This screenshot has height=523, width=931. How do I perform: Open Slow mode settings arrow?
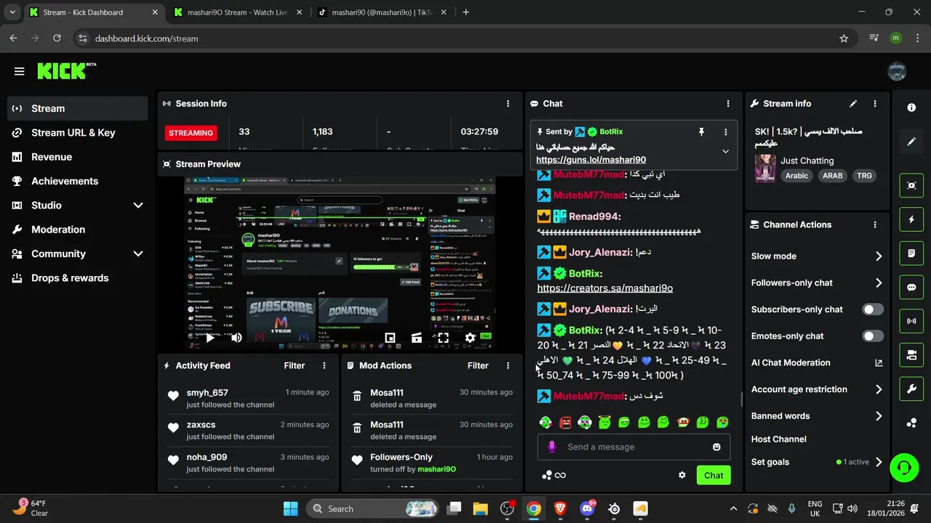click(x=879, y=256)
